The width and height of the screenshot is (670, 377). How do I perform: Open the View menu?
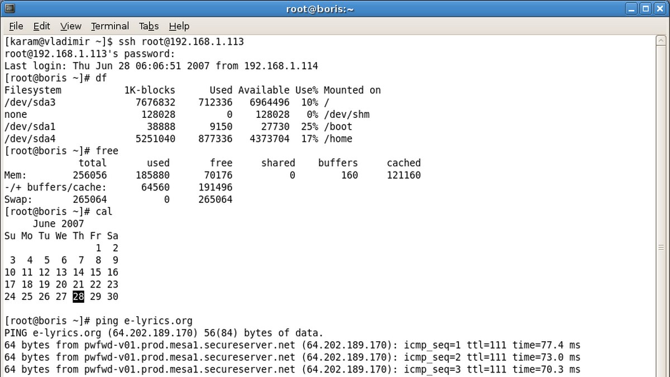pyautogui.click(x=71, y=26)
